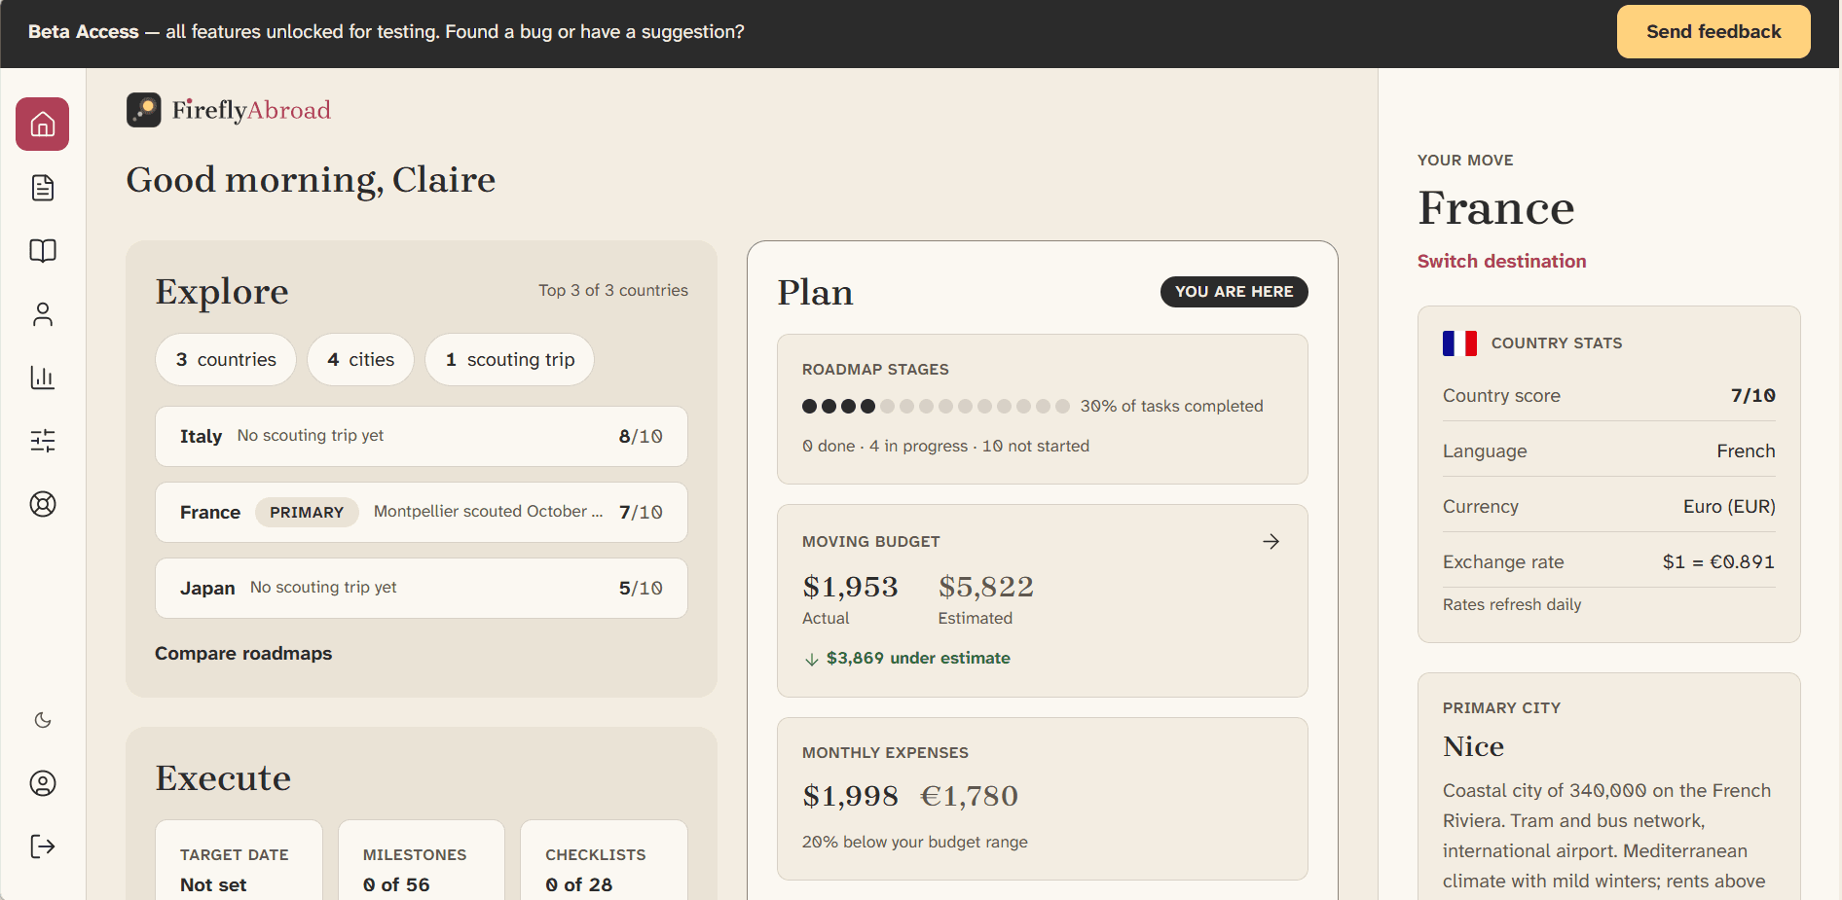
Task: Click the Exchange rate value $1 = €0.891
Action: pos(1718,561)
